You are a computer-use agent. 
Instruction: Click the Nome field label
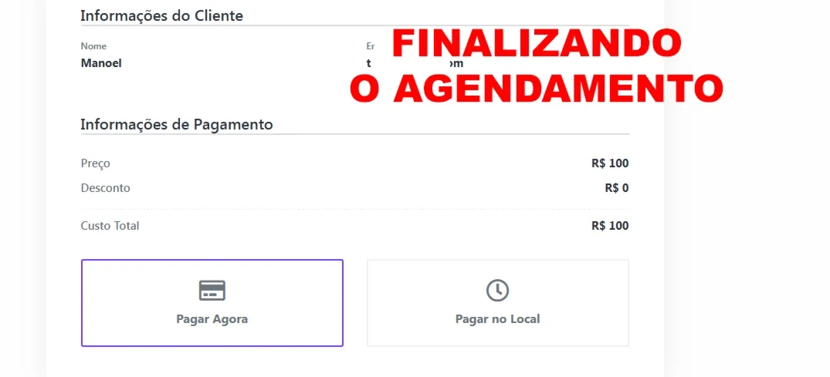(93, 46)
